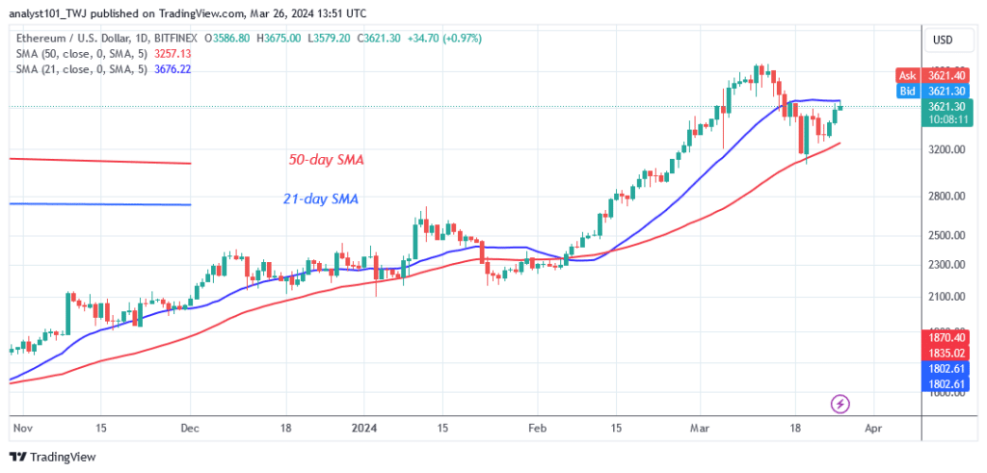This screenshot has width=987, height=473.
Task: Click the purple lightning bolt event icon
Action: click(x=839, y=404)
